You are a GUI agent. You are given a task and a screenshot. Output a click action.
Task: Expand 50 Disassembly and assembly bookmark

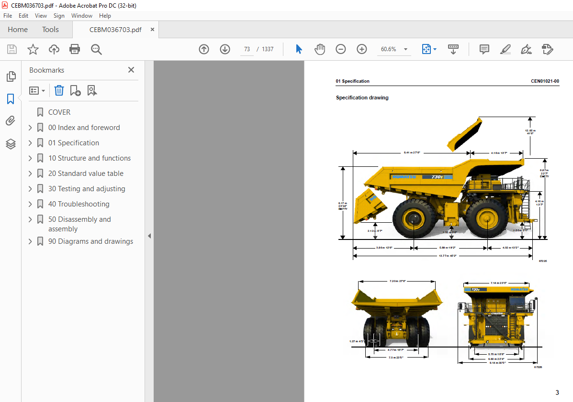(x=30, y=219)
